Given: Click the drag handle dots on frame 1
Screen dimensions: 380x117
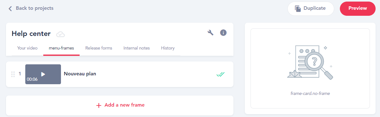Looking at the screenshot, I should pyautogui.click(x=13, y=74).
